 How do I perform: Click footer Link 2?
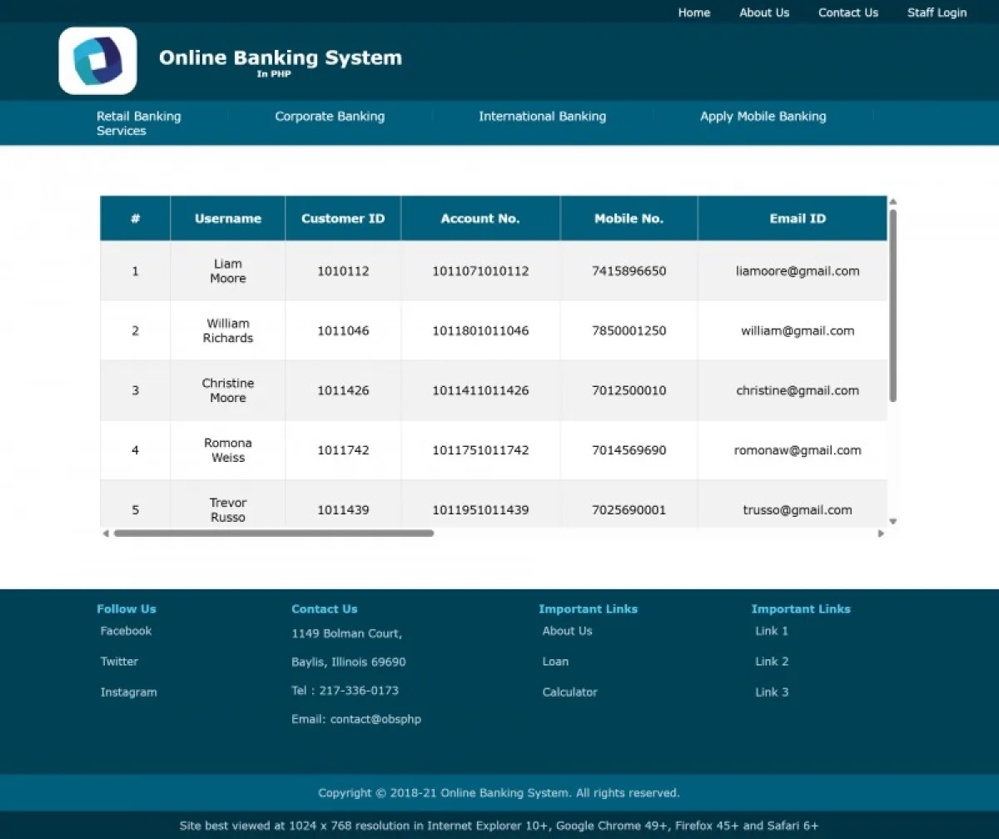(x=772, y=662)
